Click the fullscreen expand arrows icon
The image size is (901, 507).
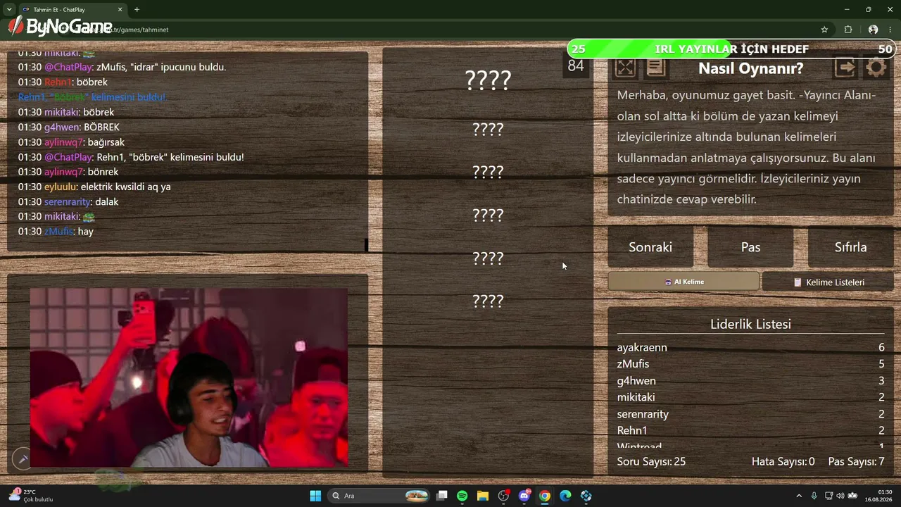(x=625, y=68)
